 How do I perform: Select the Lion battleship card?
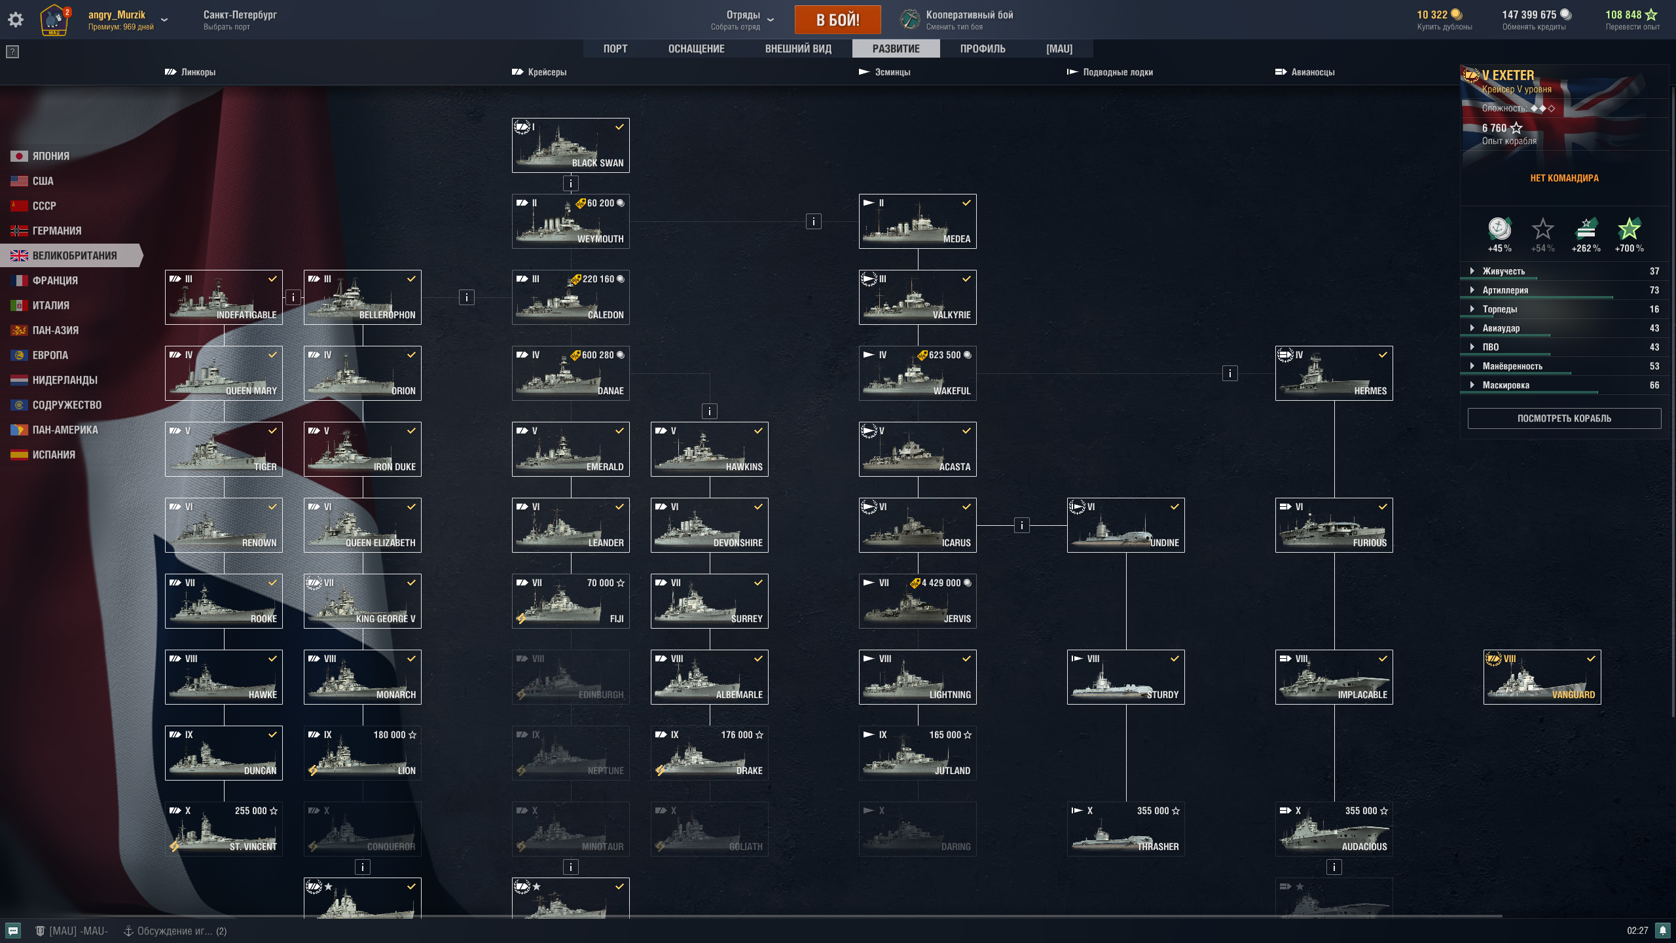(x=362, y=753)
